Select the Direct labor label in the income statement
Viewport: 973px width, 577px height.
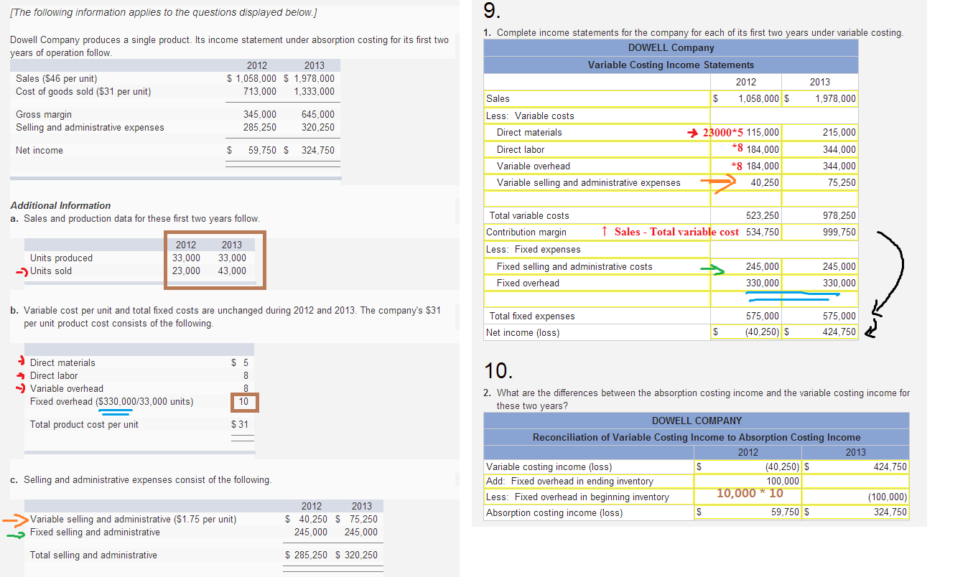click(521, 149)
